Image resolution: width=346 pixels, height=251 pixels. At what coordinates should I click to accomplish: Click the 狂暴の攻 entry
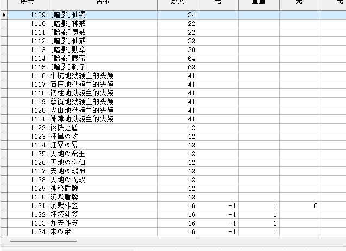pyautogui.click(x=103, y=137)
